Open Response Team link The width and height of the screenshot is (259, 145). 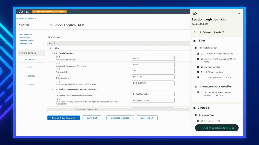tap(25, 44)
